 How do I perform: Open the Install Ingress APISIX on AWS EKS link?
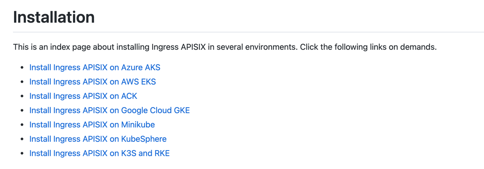pos(93,82)
